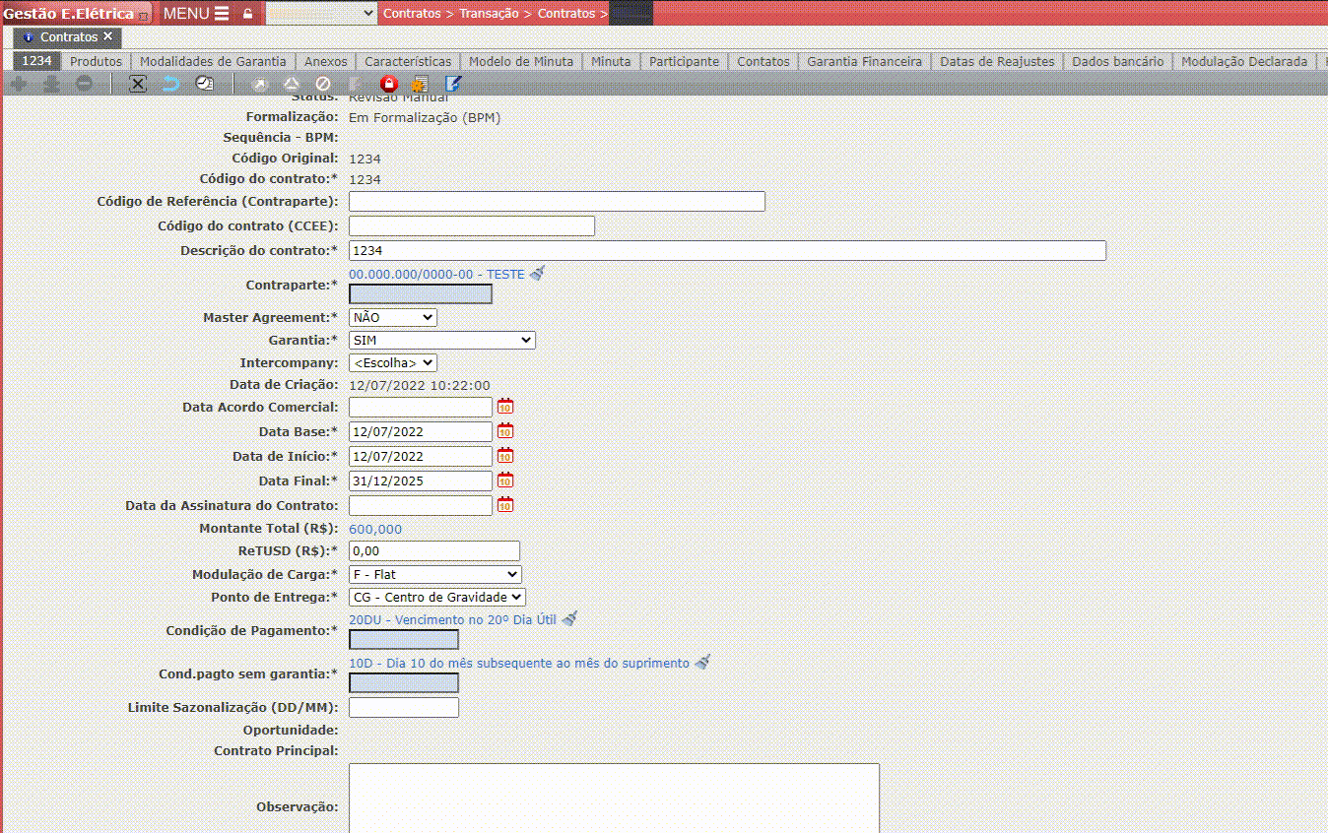
Task: Open the Garantia Financeira tab
Action: pos(864,61)
